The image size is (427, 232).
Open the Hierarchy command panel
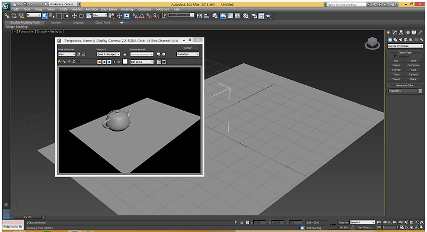[x=401, y=33]
